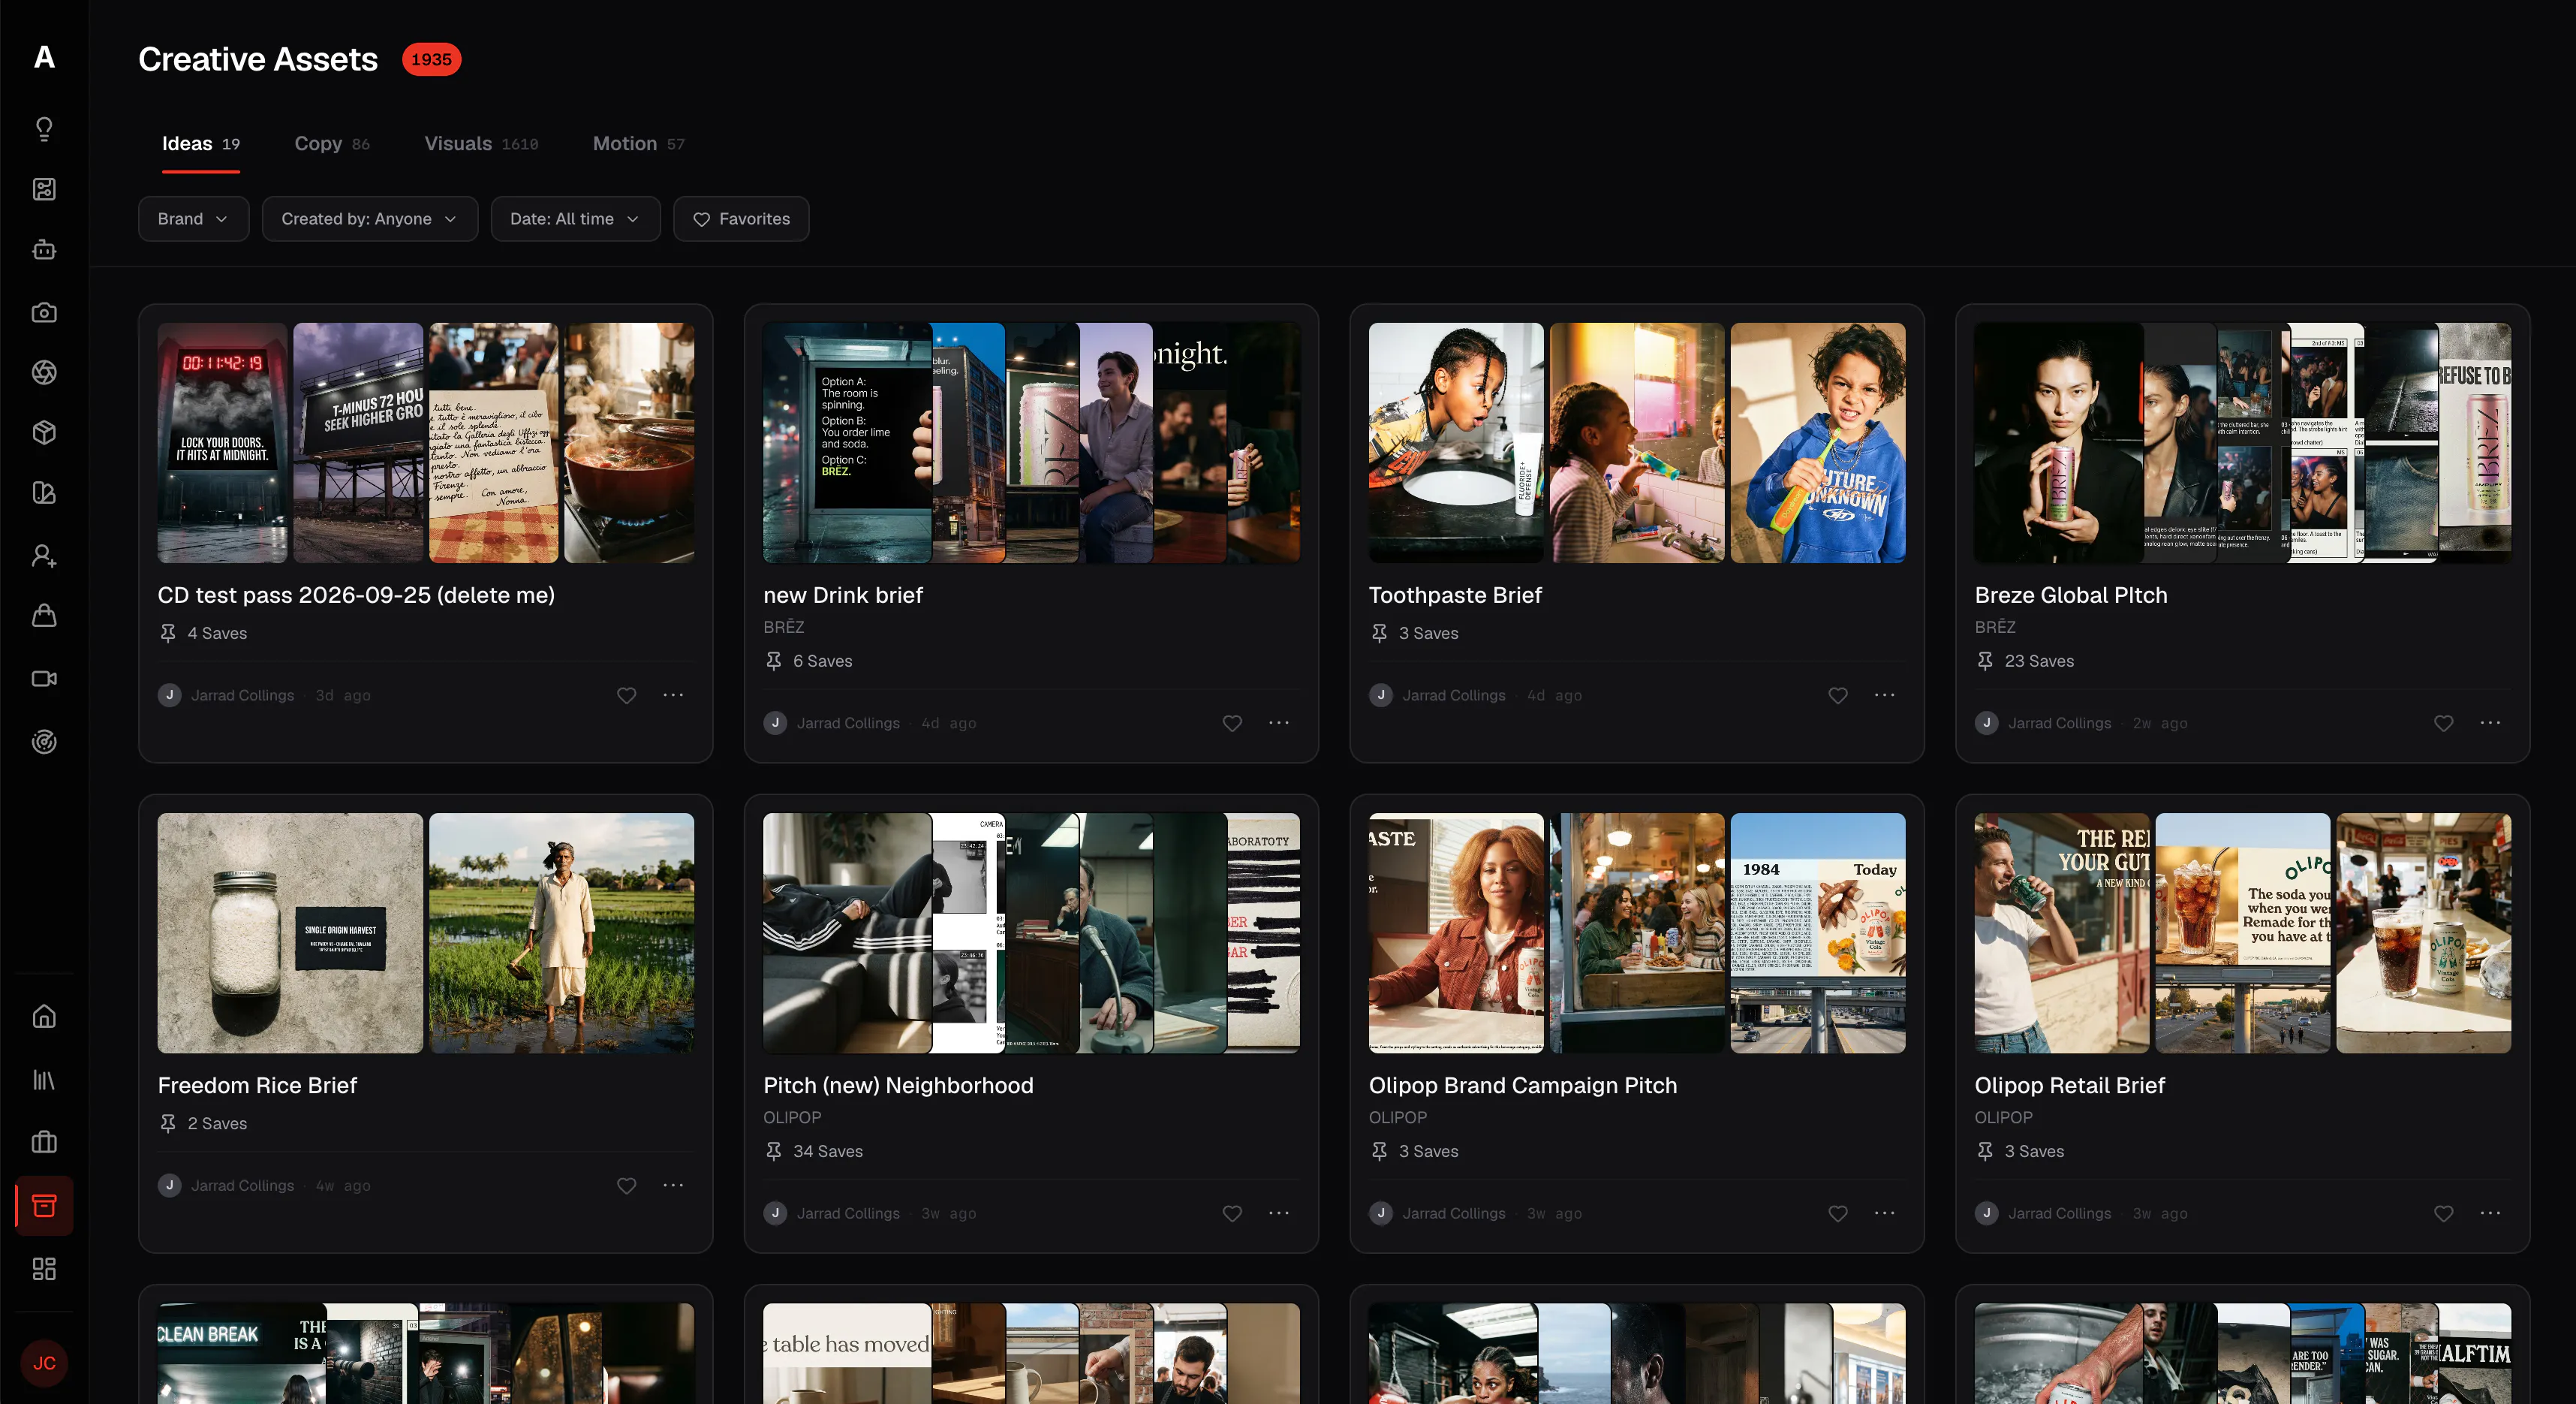Open more options on CD test pass card
Screen dimensions: 2576x1404
[673, 695]
